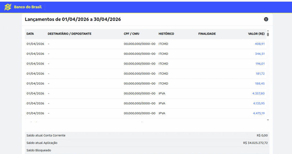This screenshot has height=154, width=292.
Task: Click the 188,45 ITCMD value
Action: (259, 84)
